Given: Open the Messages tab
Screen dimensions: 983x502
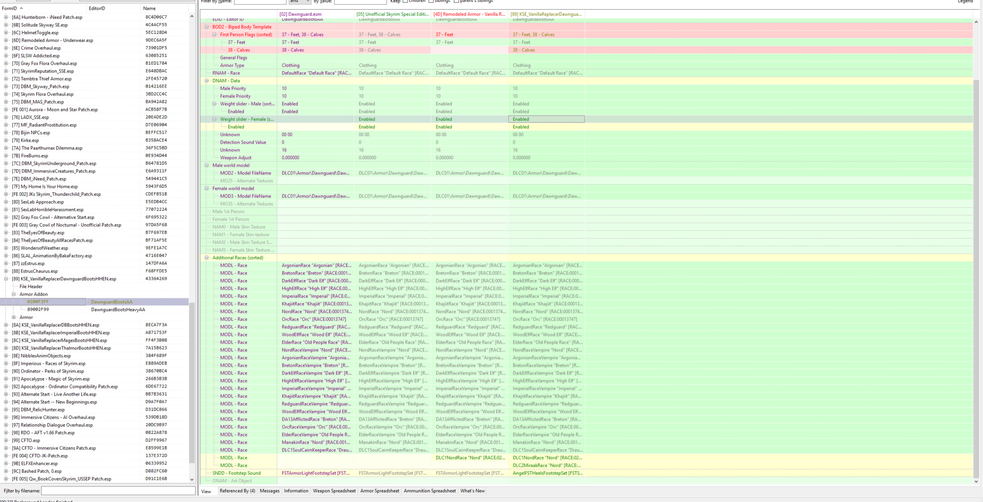Looking at the screenshot, I should coord(270,491).
